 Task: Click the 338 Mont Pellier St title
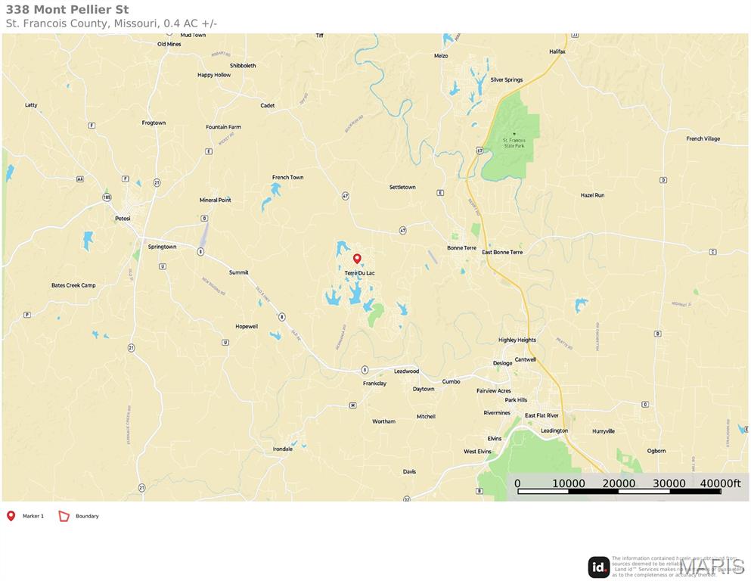click(x=67, y=10)
